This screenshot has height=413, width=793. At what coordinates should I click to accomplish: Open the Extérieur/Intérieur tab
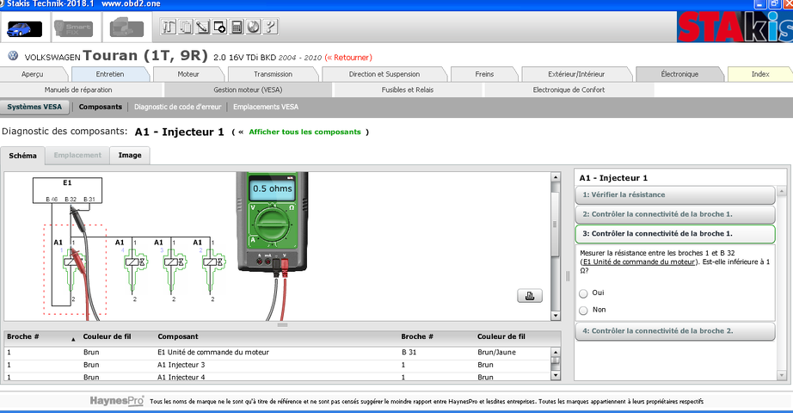click(x=576, y=74)
